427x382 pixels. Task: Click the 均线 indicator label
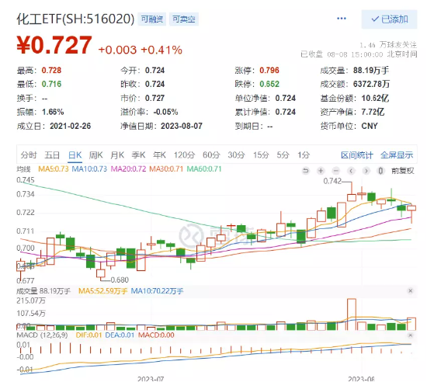pyautogui.click(x=23, y=169)
